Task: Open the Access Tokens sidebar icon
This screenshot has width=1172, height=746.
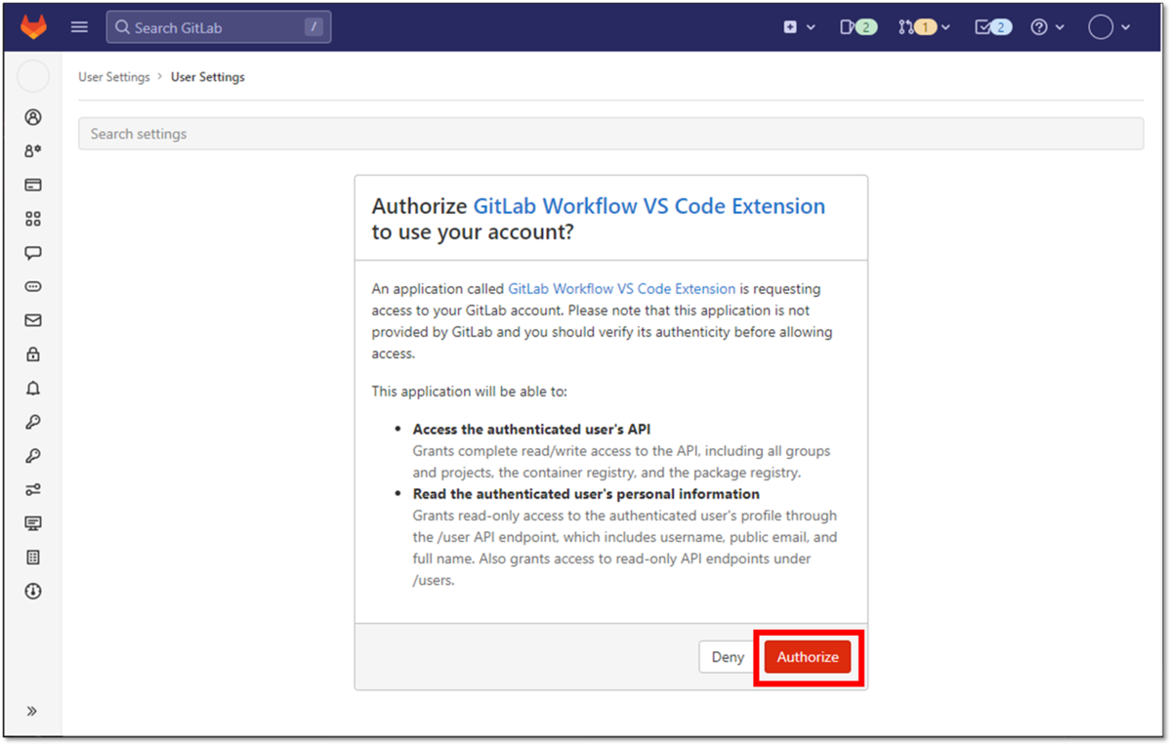Action: tap(33, 287)
